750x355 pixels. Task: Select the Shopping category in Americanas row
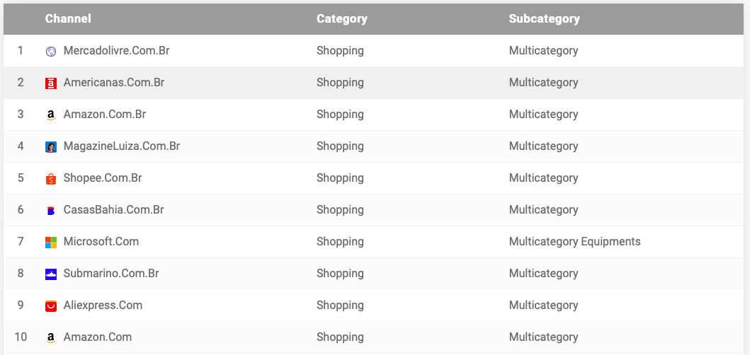click(x=340, y=83)
